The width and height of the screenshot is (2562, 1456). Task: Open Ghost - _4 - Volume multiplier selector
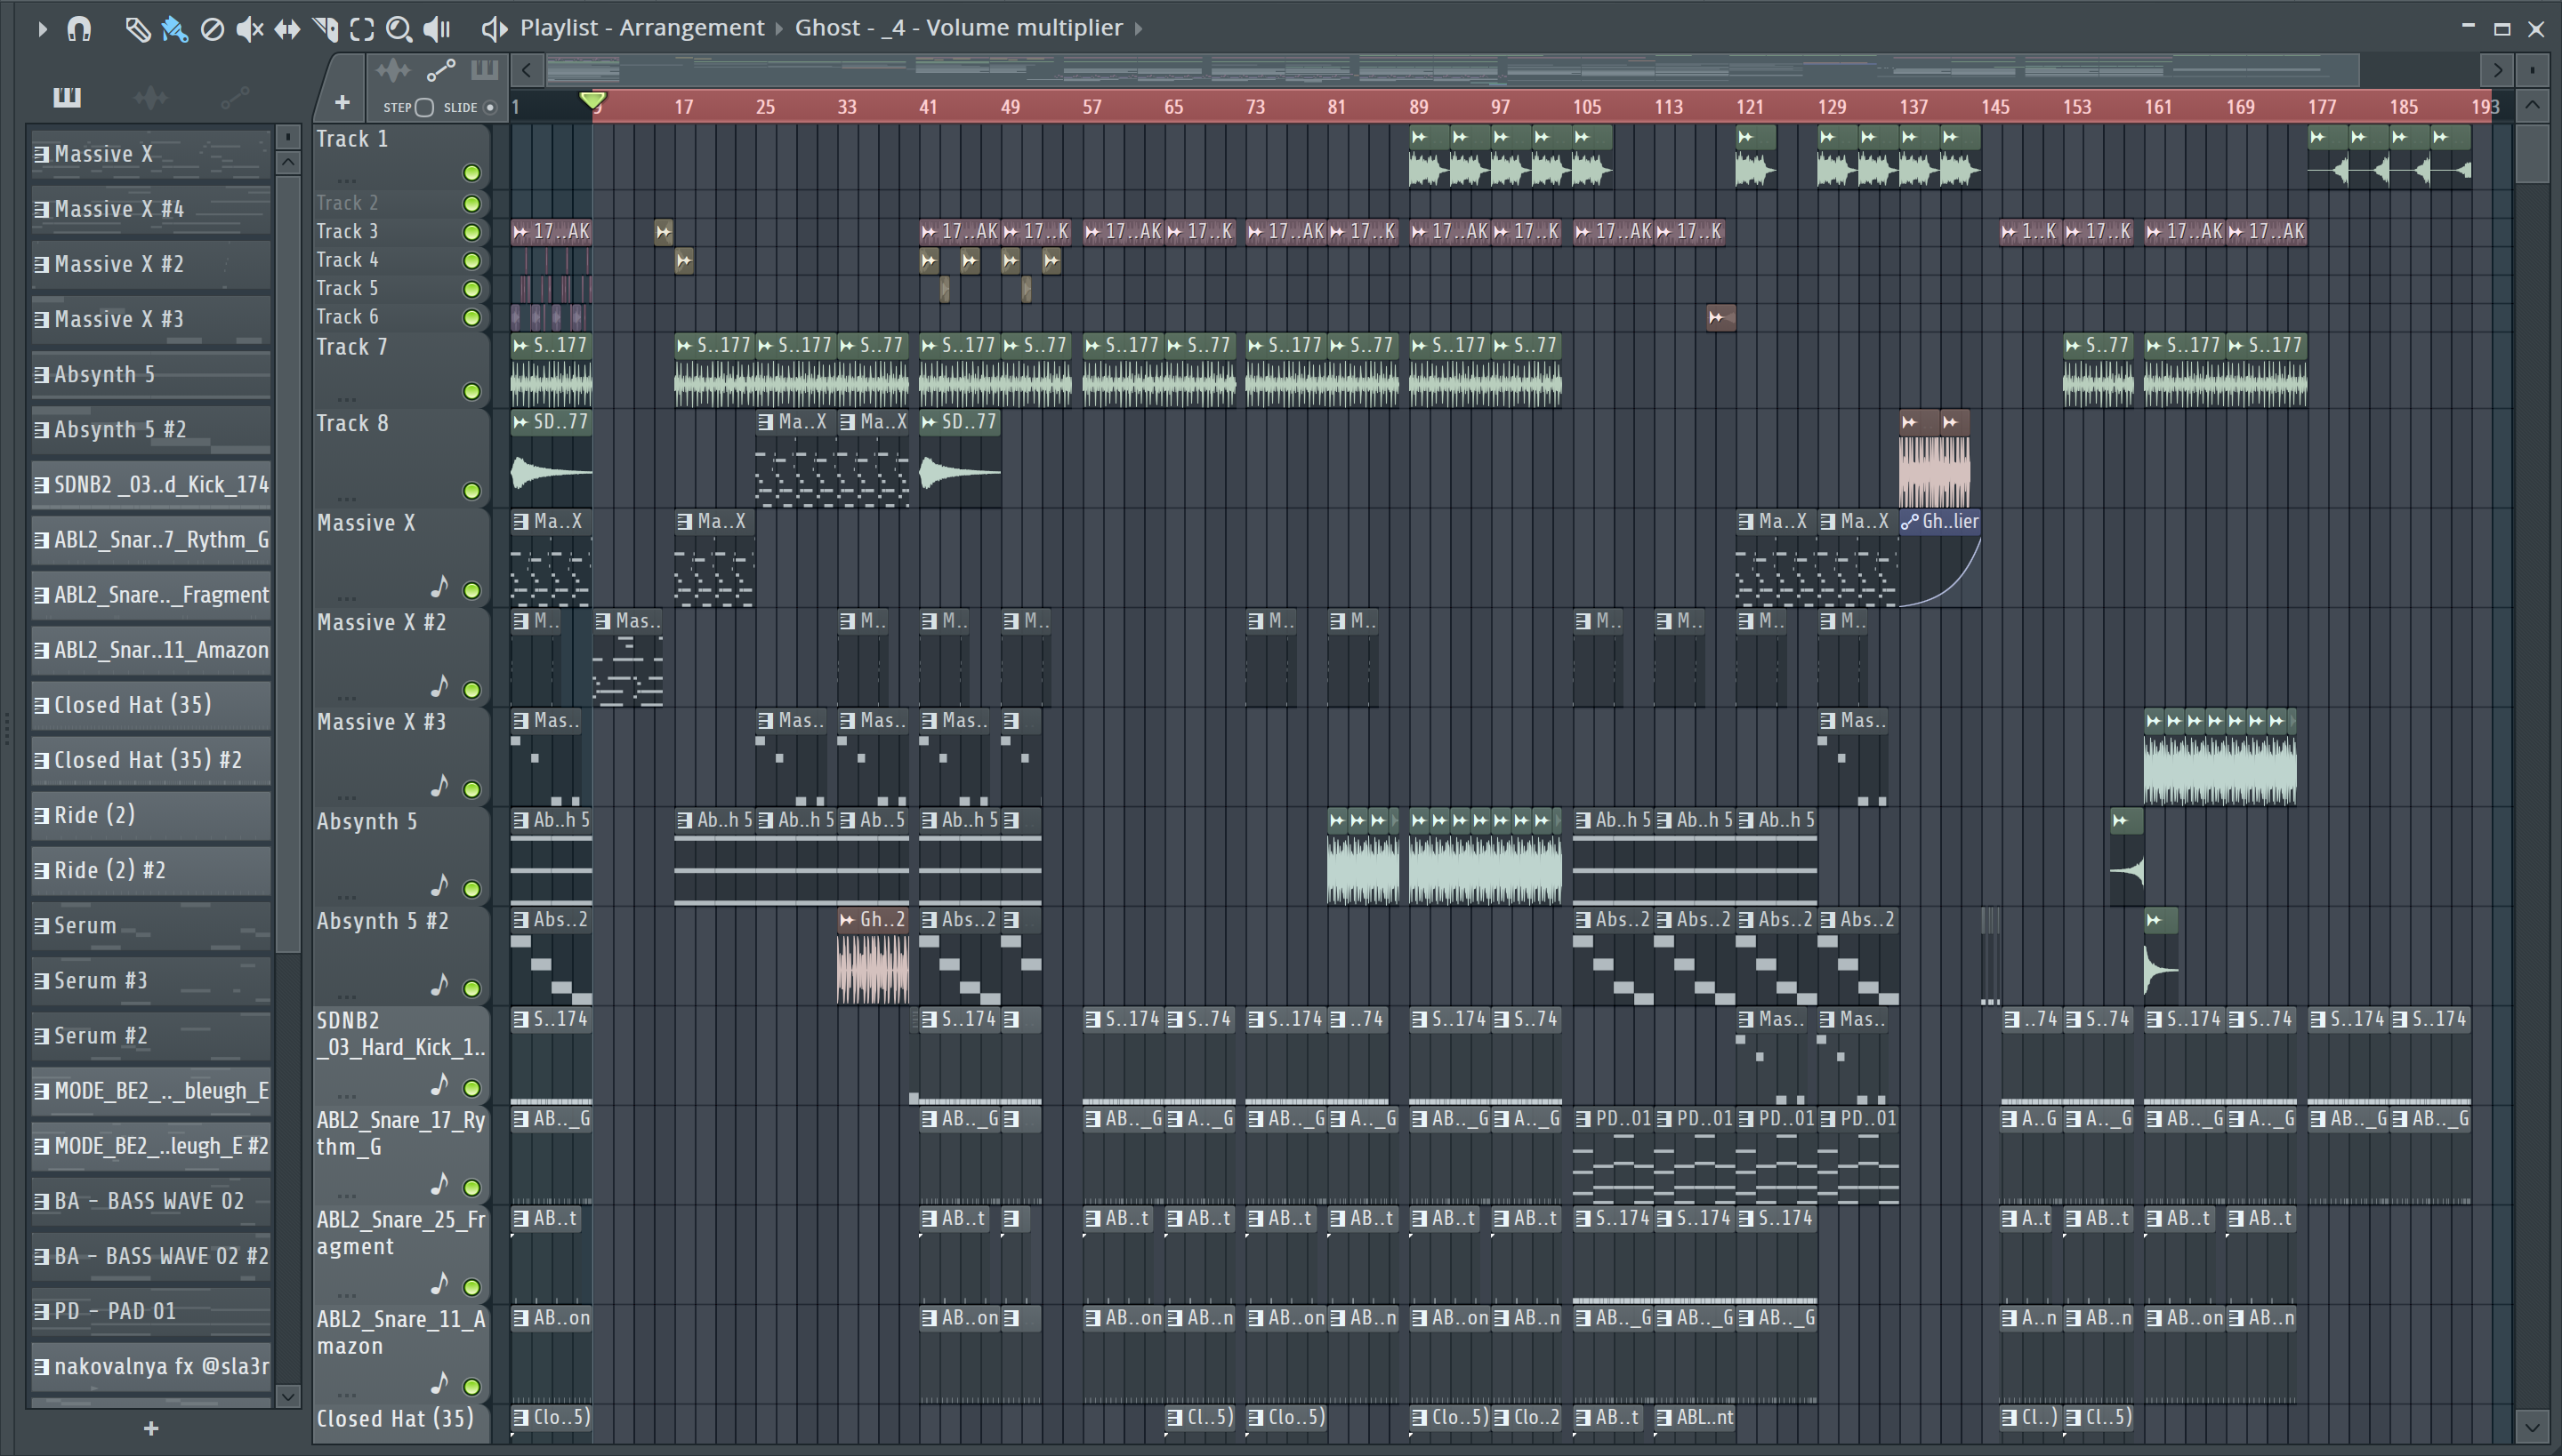[959, 28]
